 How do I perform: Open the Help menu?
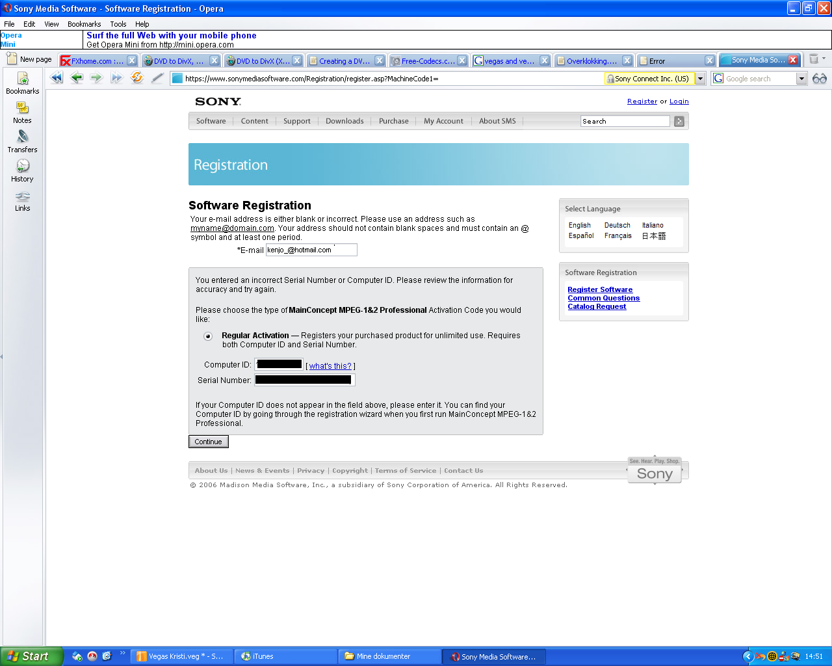point(142,24)
